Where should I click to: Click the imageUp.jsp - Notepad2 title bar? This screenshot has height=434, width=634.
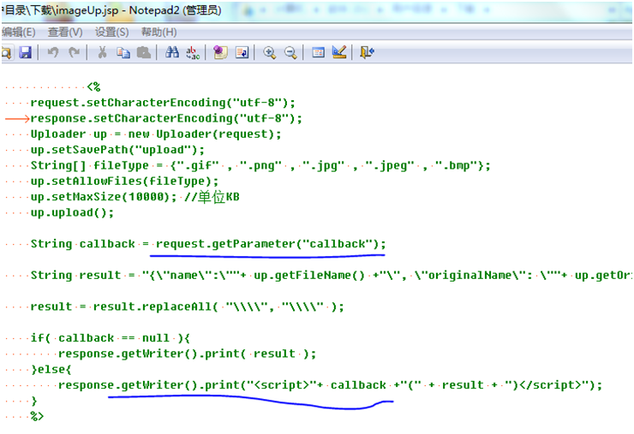click(111, 10)
